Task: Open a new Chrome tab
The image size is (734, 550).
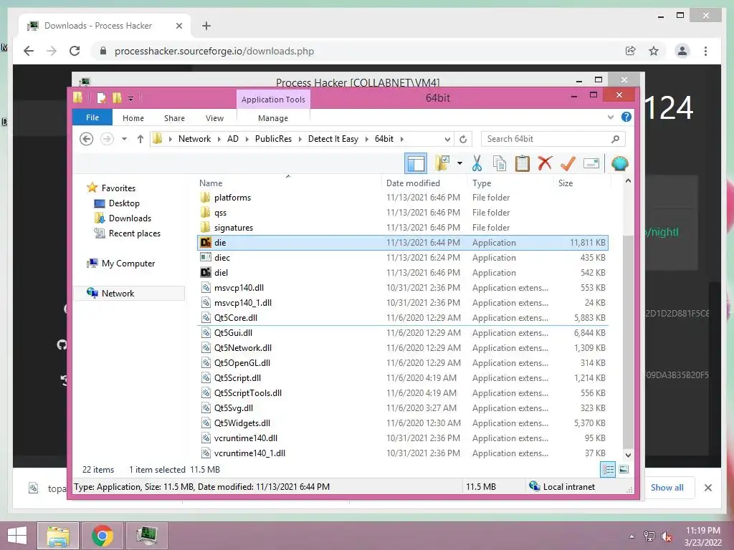Action: (x=206, y=26)
